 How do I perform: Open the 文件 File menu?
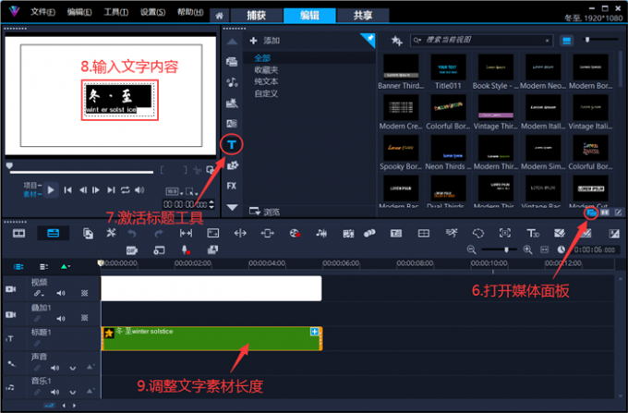tap(42, 12)
